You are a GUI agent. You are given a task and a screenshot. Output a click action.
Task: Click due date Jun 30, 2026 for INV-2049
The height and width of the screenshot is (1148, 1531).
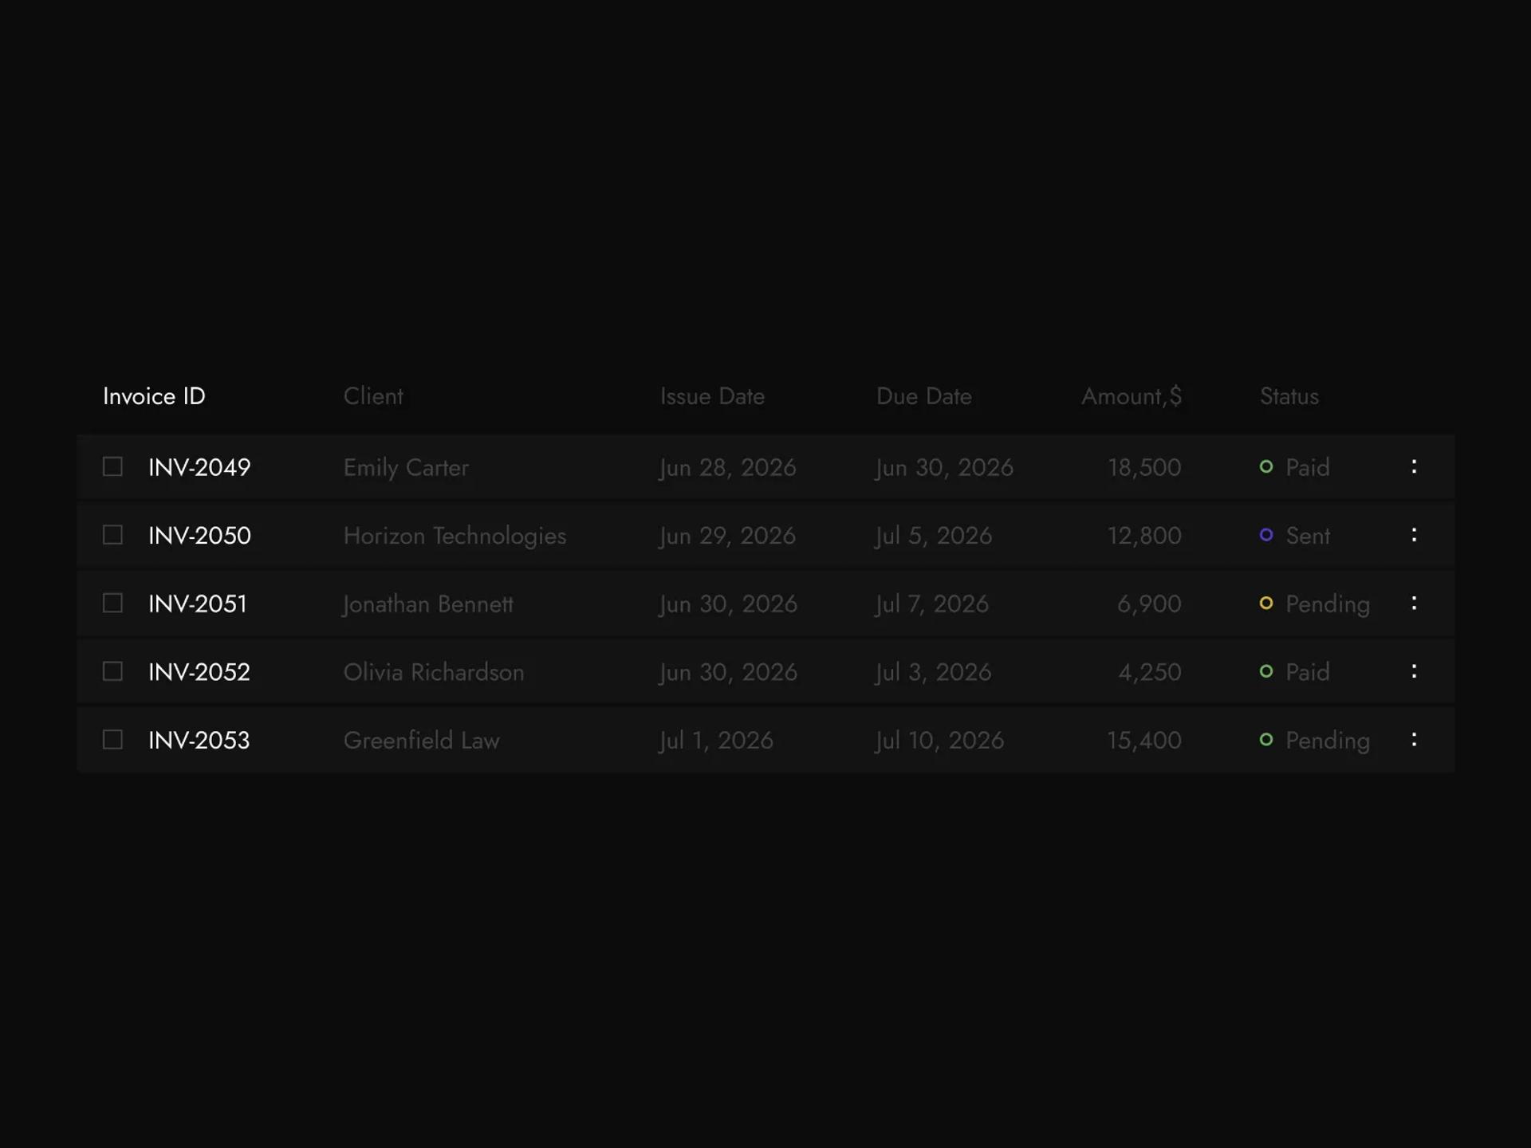(944, 468)
